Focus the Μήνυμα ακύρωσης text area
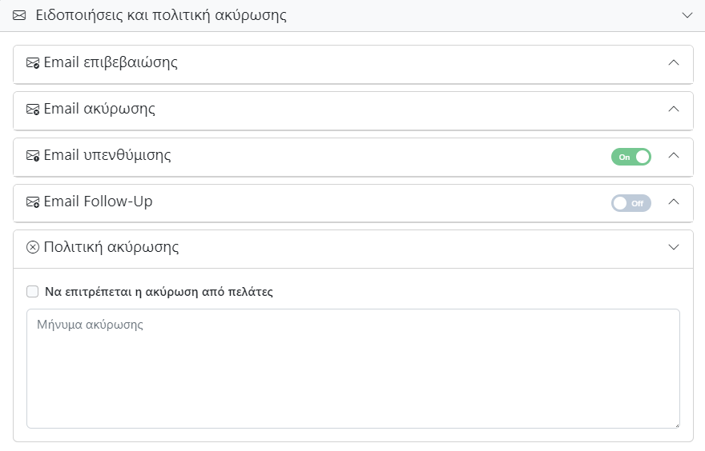The width and height of the screenshot is (705, 451). (x=352, y=368)
